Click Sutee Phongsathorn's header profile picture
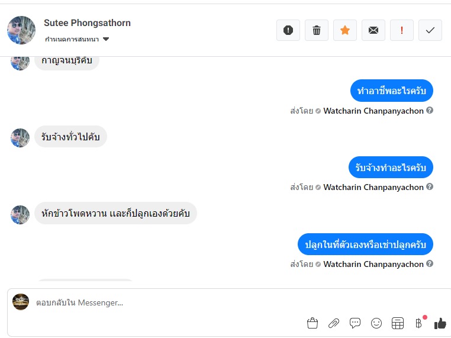The height and width of the screenshot is (338, 451). tap(21, 30)
